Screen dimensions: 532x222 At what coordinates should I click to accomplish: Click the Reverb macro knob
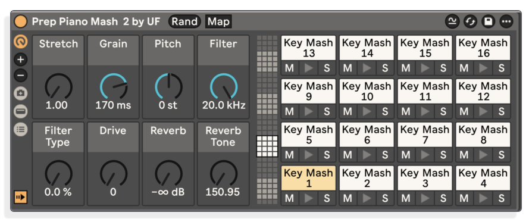coord(168,173)
